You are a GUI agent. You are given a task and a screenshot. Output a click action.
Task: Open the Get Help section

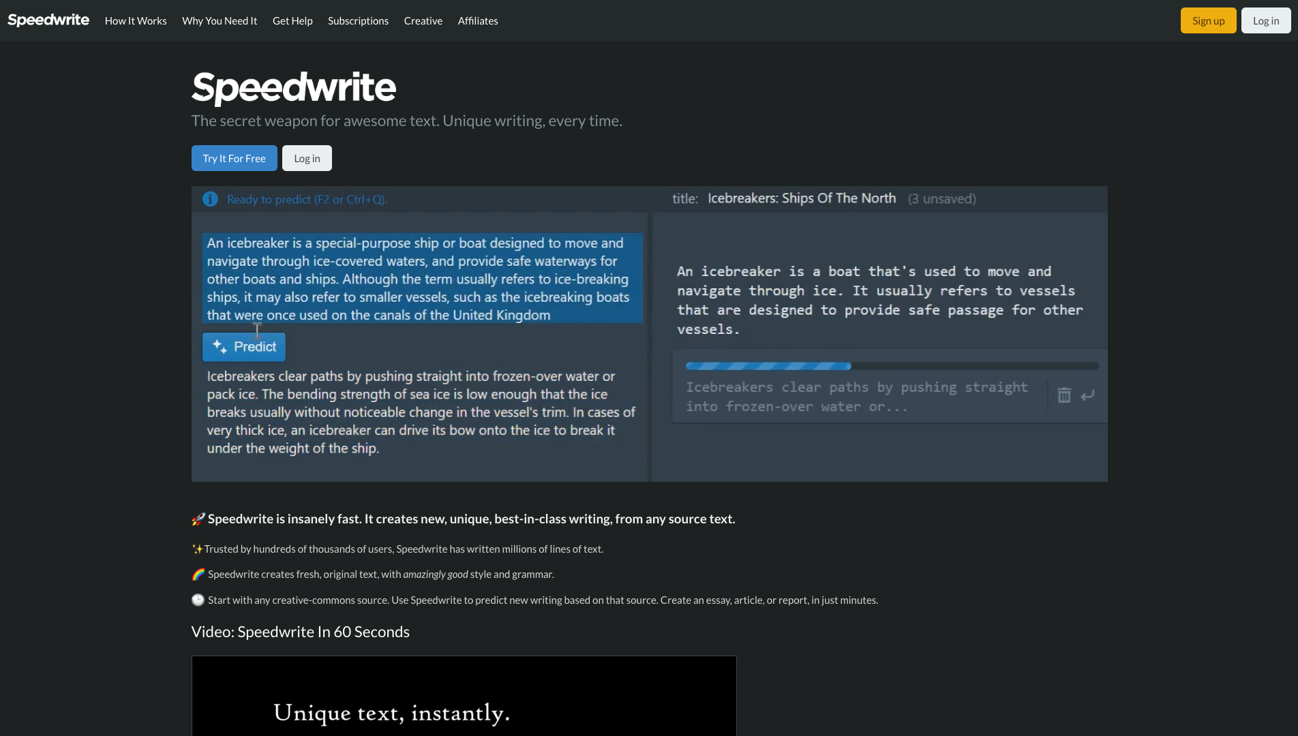point(292,20)
